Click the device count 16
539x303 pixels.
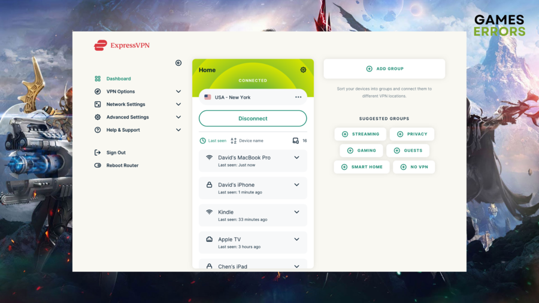(305, 141)
